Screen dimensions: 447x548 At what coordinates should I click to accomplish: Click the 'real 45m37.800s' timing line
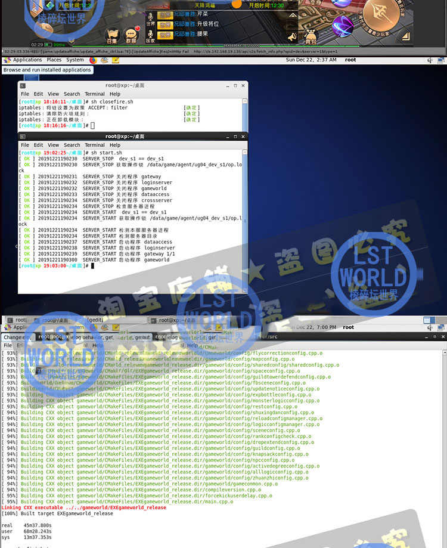point(27,525)
